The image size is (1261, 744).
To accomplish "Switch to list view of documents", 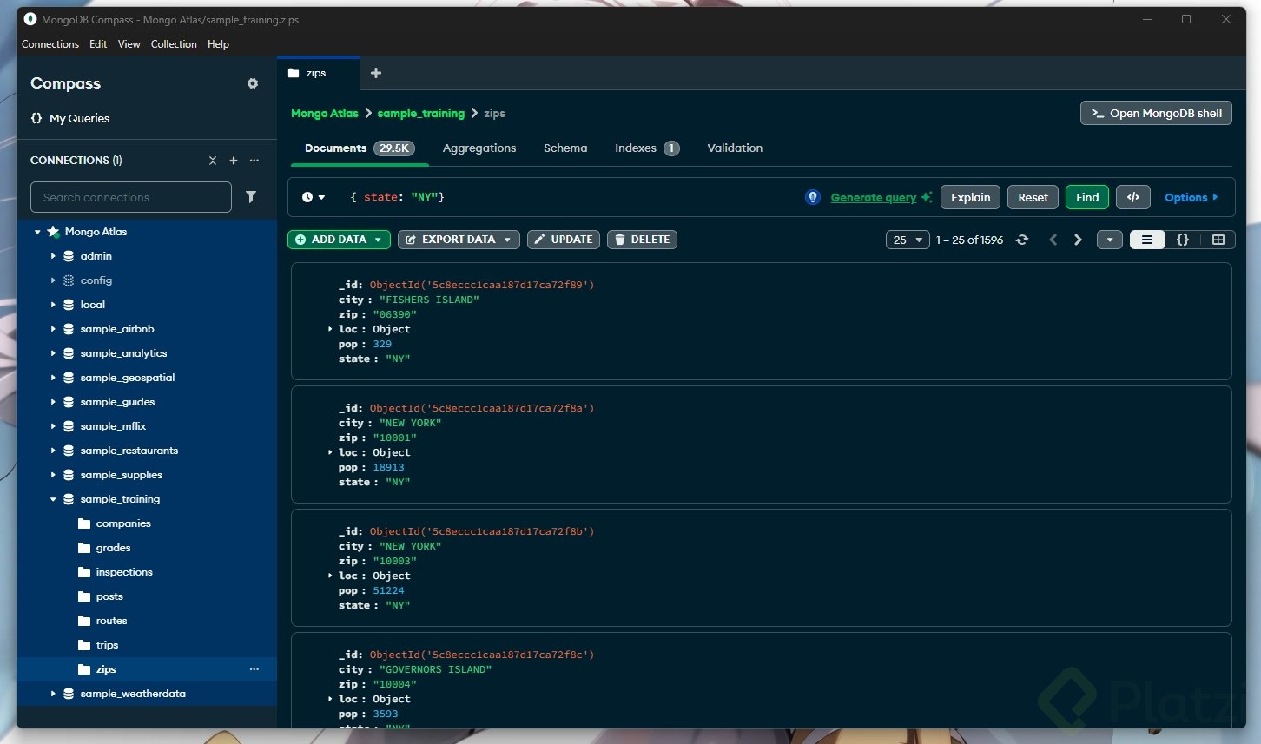I will click(x=1147, y=240).
